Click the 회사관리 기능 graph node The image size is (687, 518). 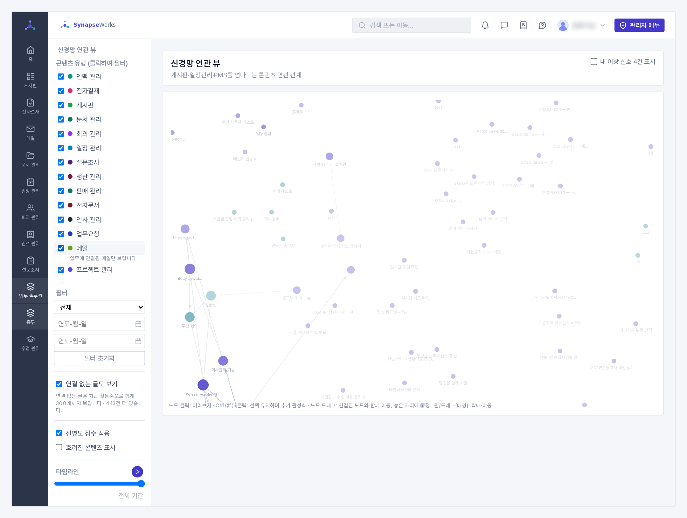tap(223, 361)
